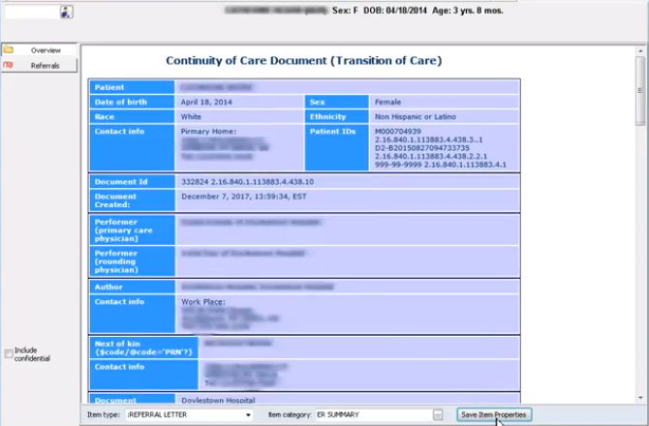Select the 'April 18, 2014' date of birth value

point(206,102)
